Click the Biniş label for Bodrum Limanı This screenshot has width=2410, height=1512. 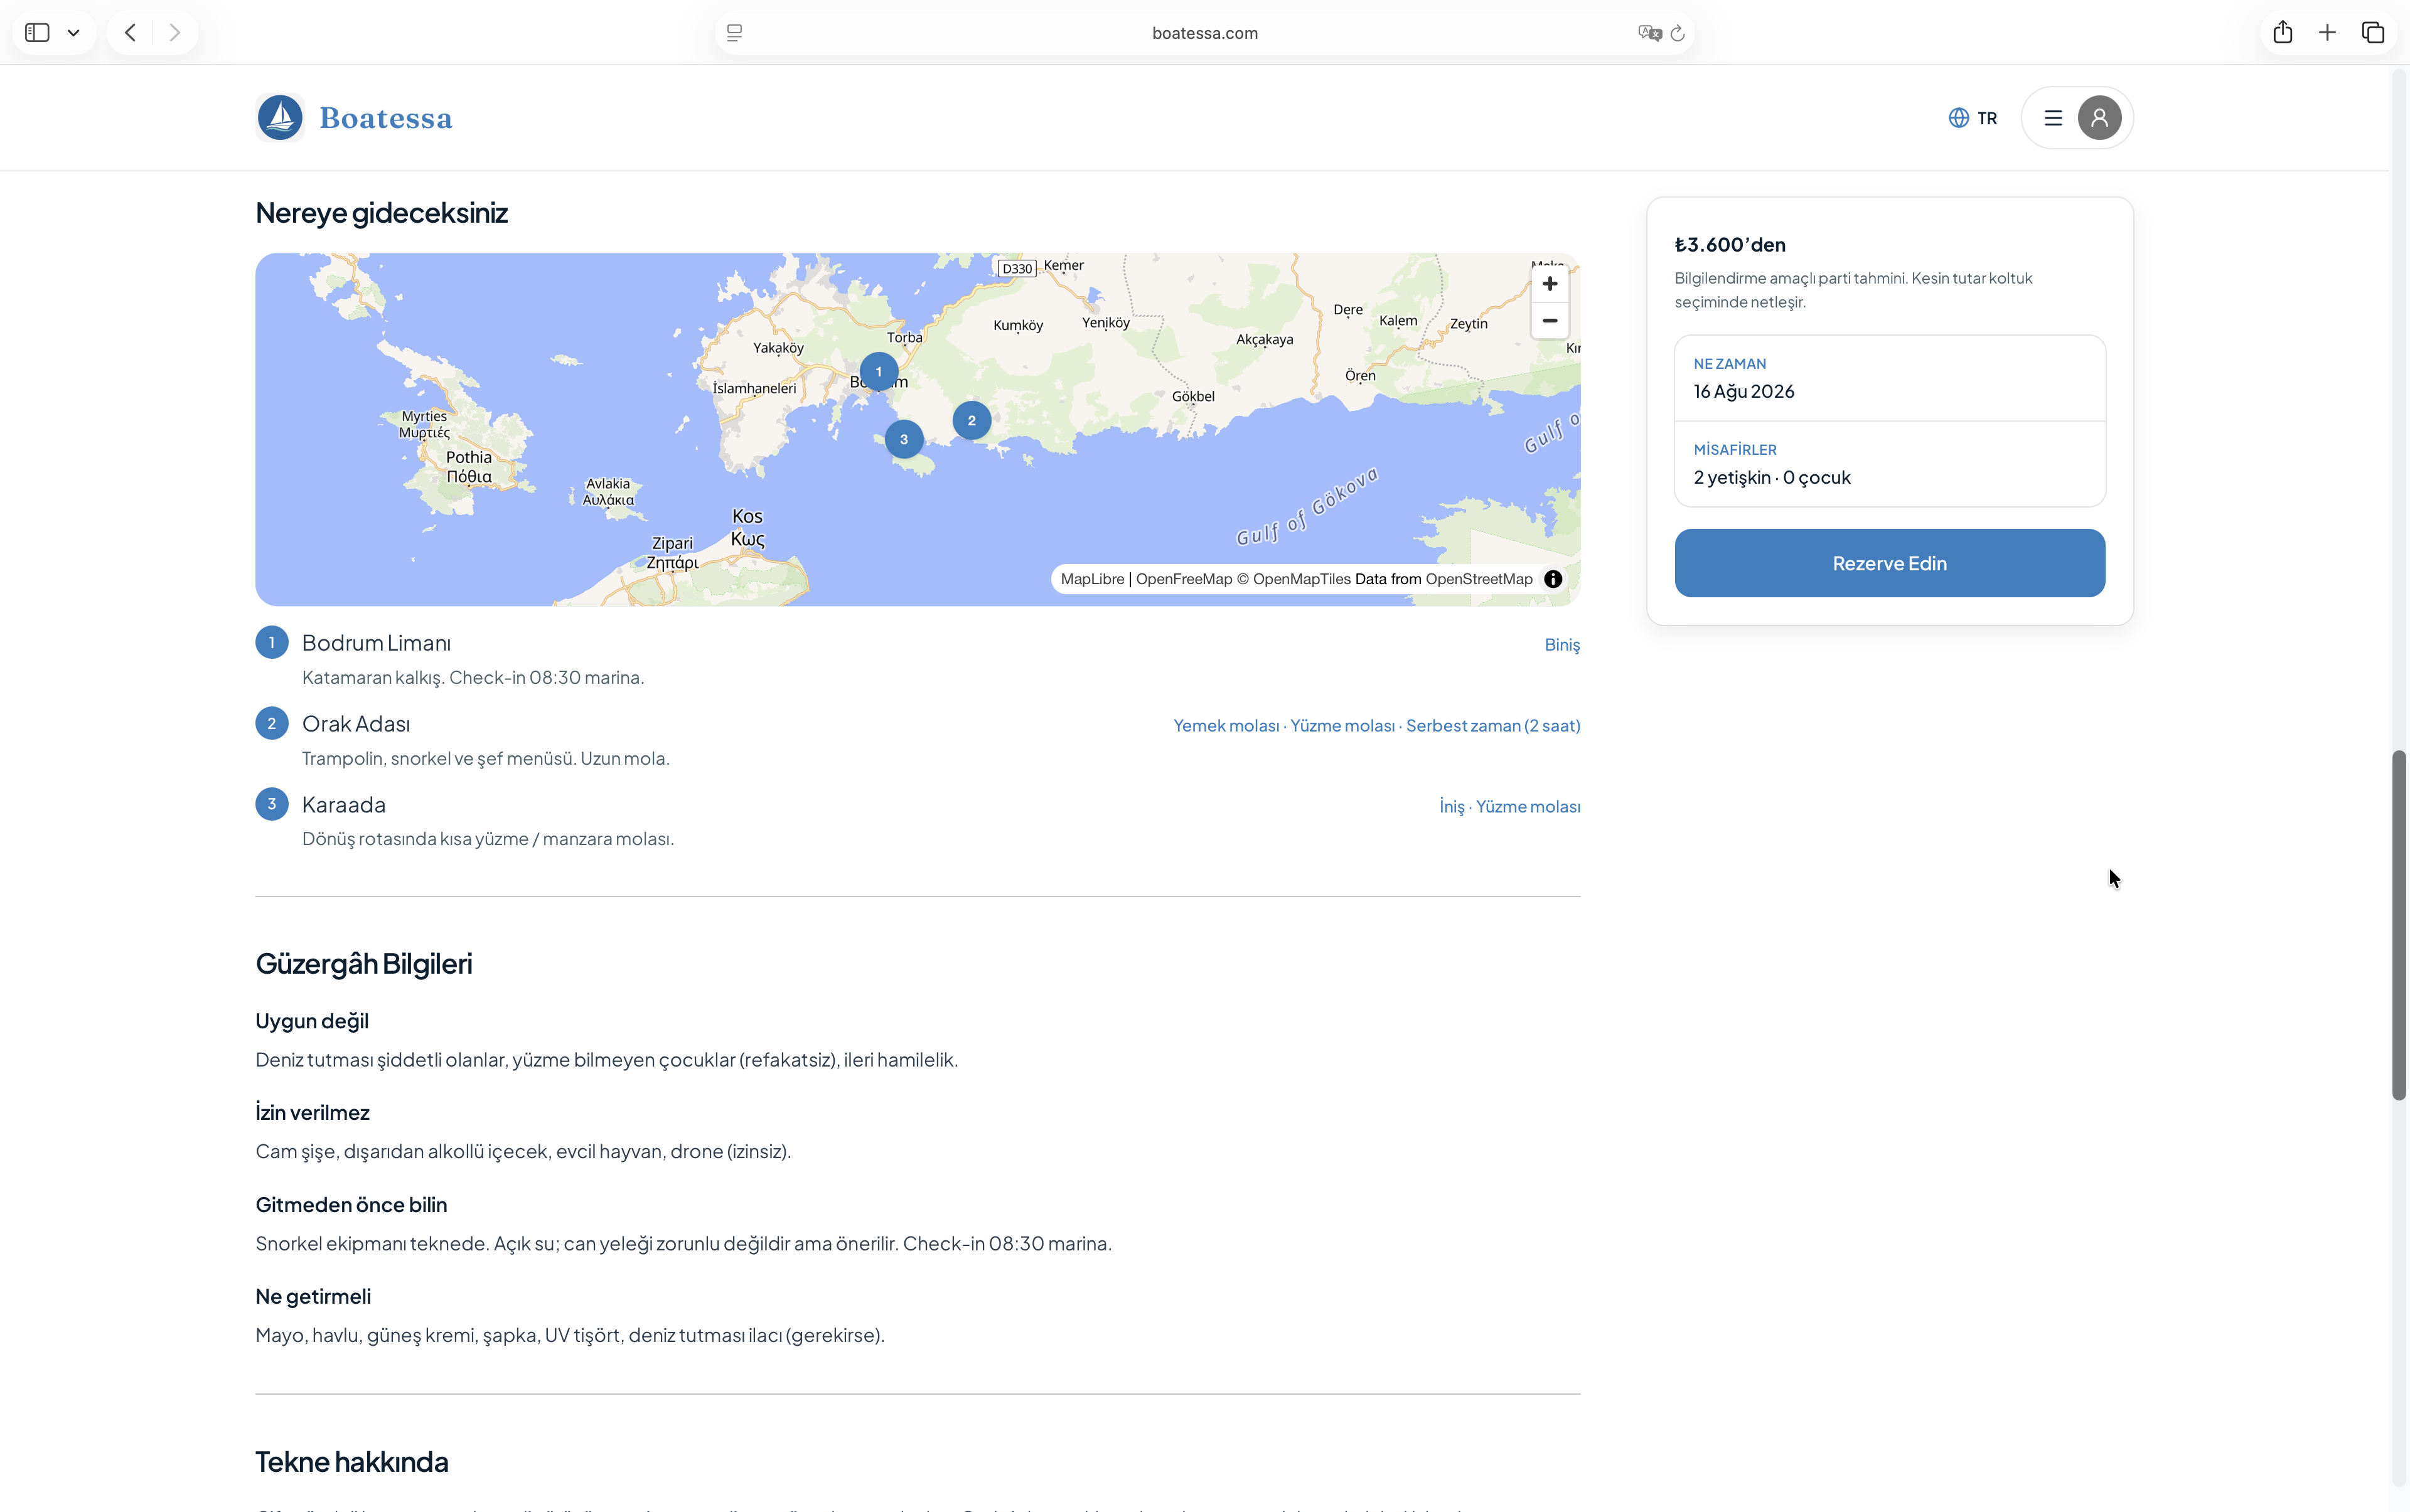[1561, 645]
